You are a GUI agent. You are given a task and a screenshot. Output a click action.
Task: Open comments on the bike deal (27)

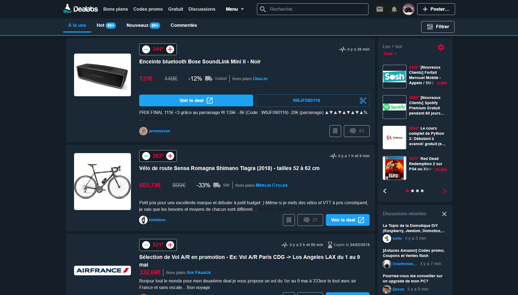coord(310,220)
